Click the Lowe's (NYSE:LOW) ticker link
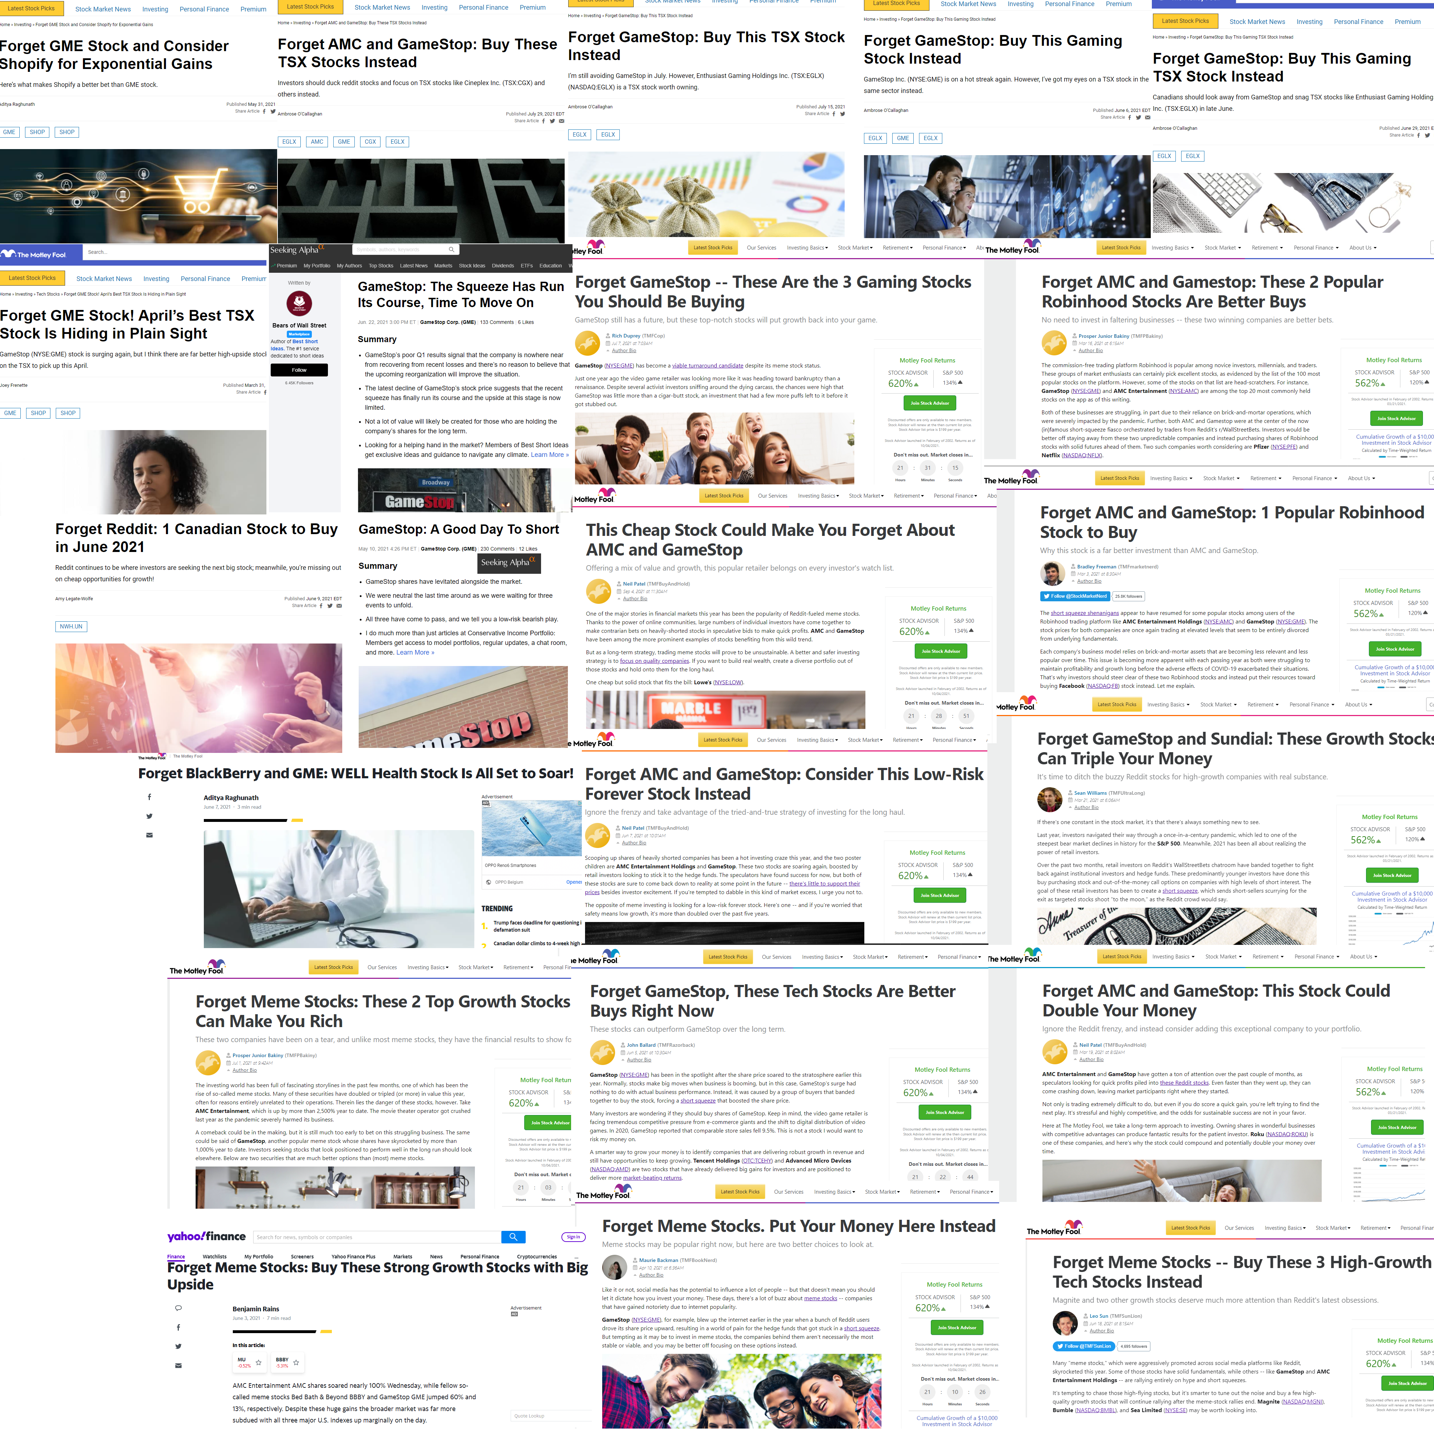The image size is (1434, 1435). point(728,682)
